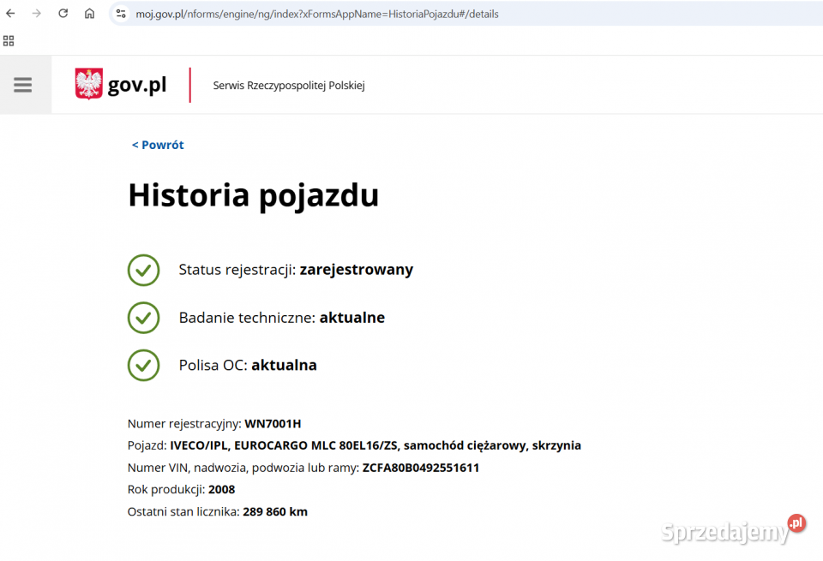Click the browser Forward arrow icon

(x=35, y=14)
